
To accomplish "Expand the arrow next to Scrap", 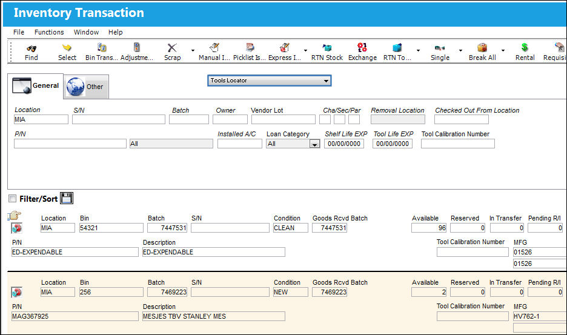I will pos(193,50).
